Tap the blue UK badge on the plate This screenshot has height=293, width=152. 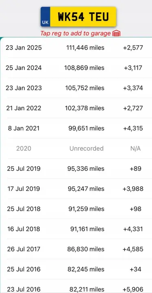click(46, 17)
